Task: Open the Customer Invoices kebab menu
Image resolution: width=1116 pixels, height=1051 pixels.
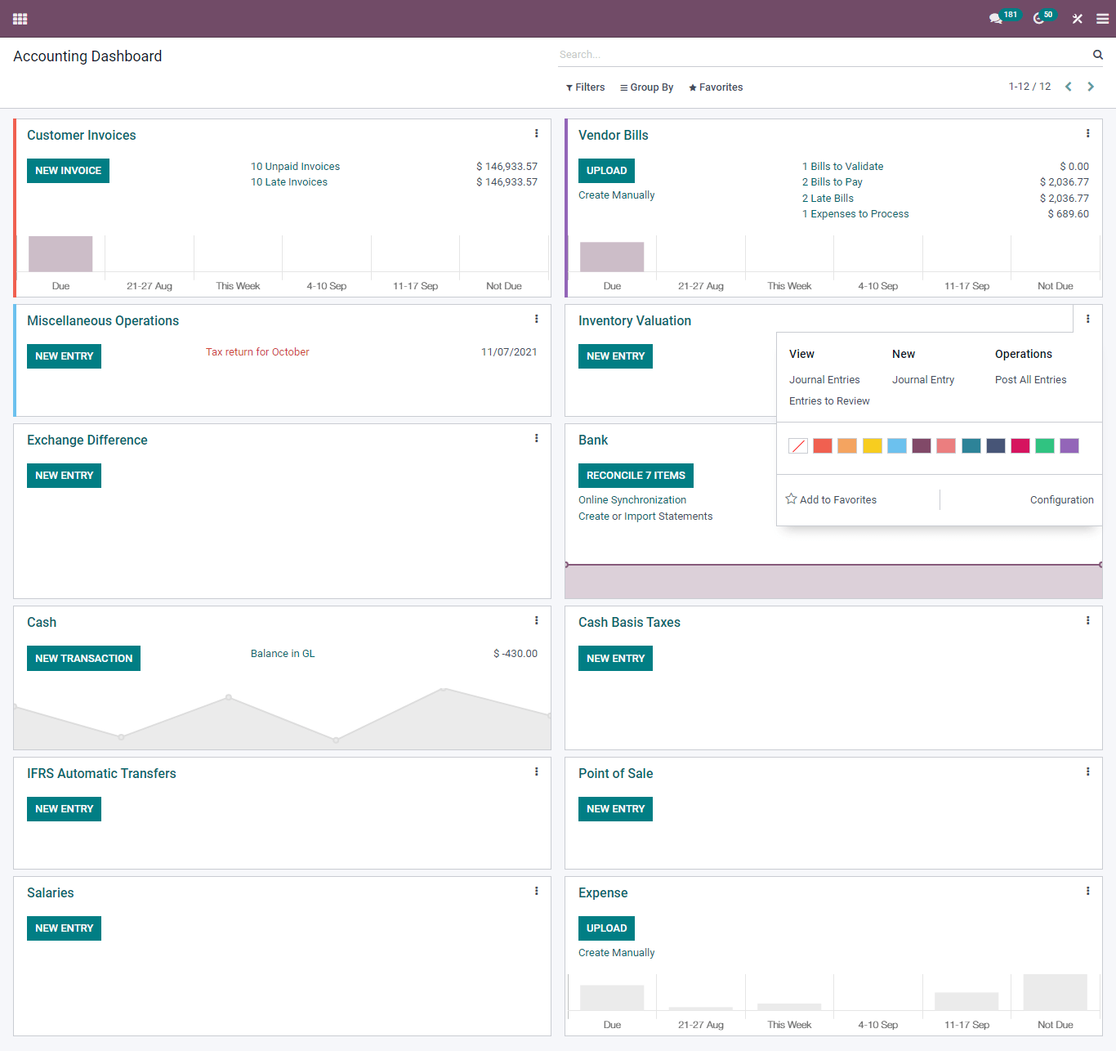Action: [536, 133]
